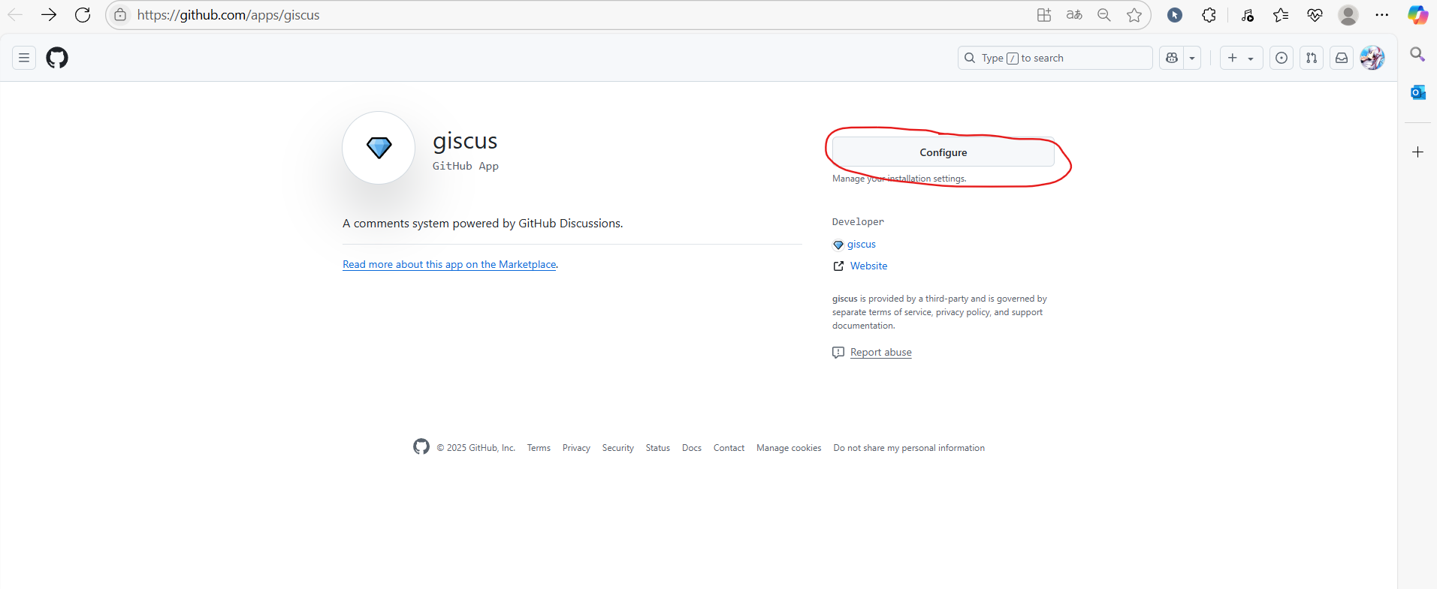Screen dimensions: 1437x589
Task: View site information lock icon
Action: tap(120, 15)
